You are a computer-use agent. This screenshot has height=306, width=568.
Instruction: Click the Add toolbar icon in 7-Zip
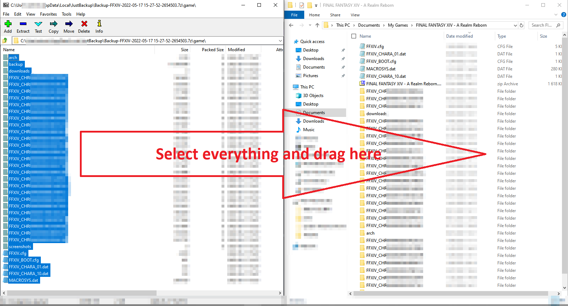[x=8, y=24]
